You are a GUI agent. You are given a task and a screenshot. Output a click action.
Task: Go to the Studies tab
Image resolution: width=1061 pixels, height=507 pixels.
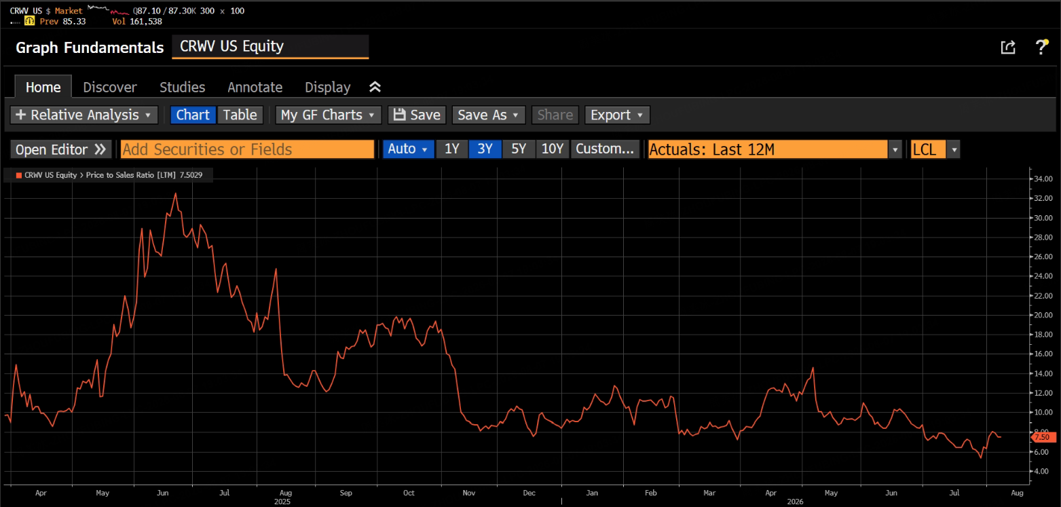click(x=183, y=87)
